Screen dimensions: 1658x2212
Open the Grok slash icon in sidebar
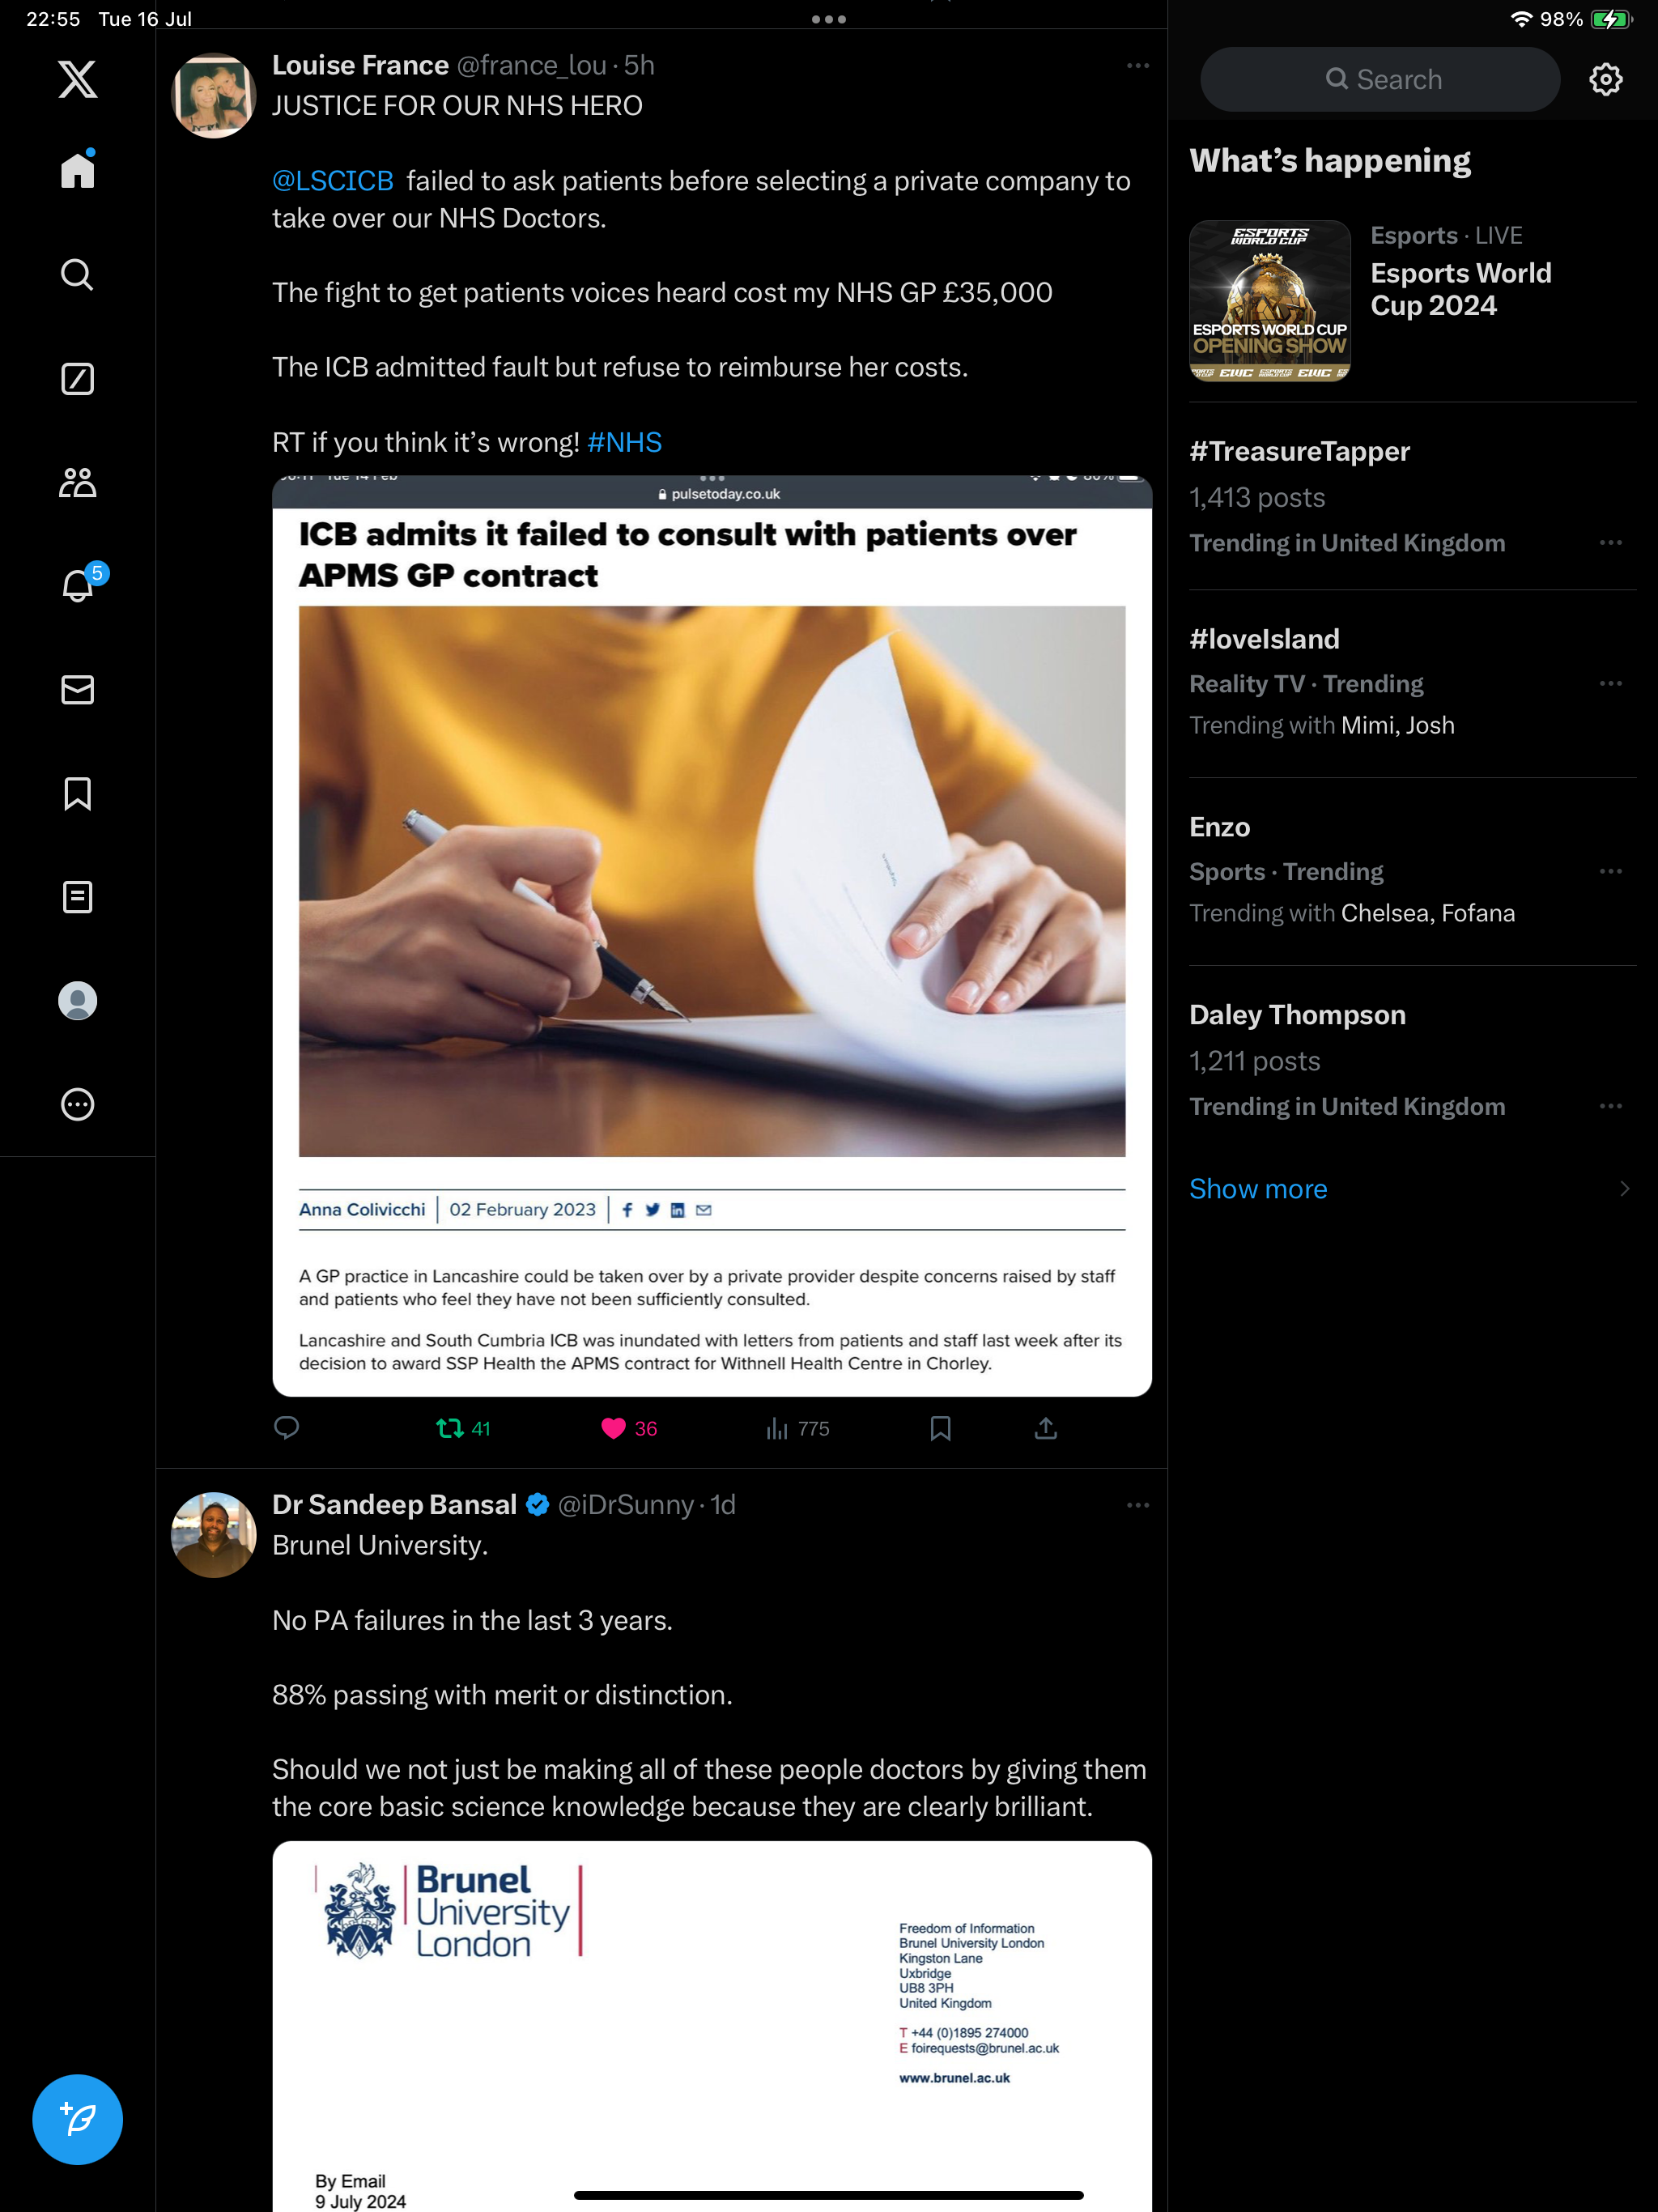tap(78, 379)
